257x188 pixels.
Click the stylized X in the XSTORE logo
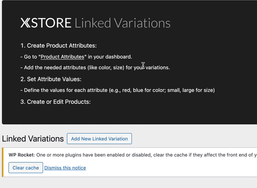pyautogui.click(x=25, y=23)
